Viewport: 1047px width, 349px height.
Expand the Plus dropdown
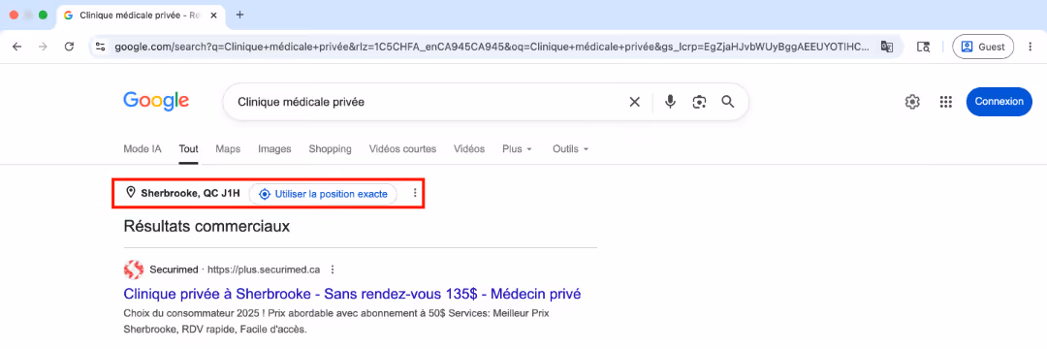click(517, 148)
